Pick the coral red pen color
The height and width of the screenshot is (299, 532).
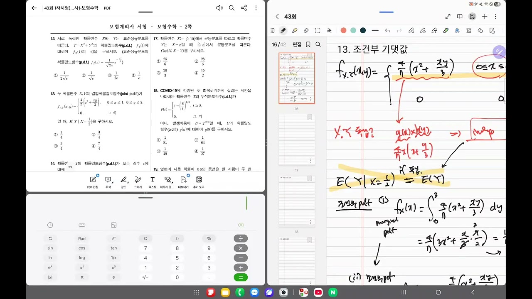[x=343, y=30]
